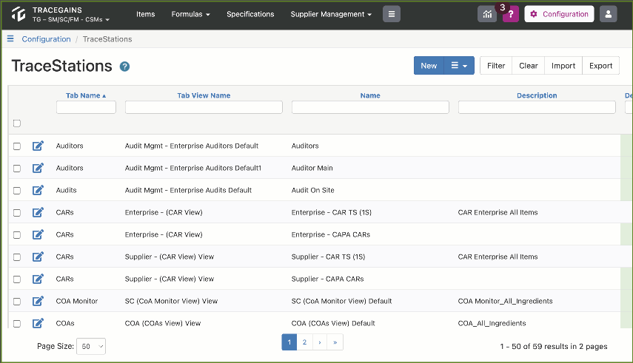
Task: Click the Filter button
Action: [496, 66]
